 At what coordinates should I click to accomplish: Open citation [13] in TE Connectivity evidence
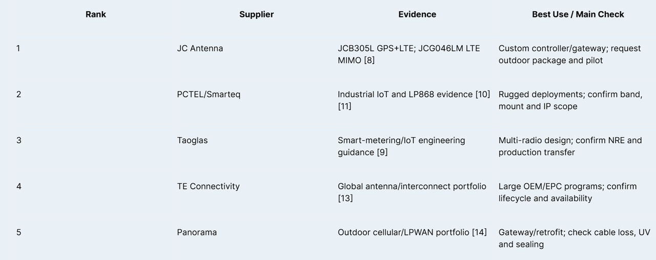point(345,199)
